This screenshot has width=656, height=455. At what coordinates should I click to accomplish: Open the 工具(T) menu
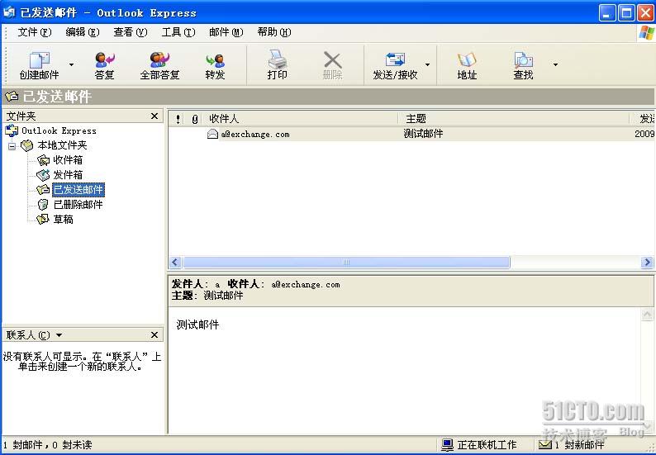178,32
